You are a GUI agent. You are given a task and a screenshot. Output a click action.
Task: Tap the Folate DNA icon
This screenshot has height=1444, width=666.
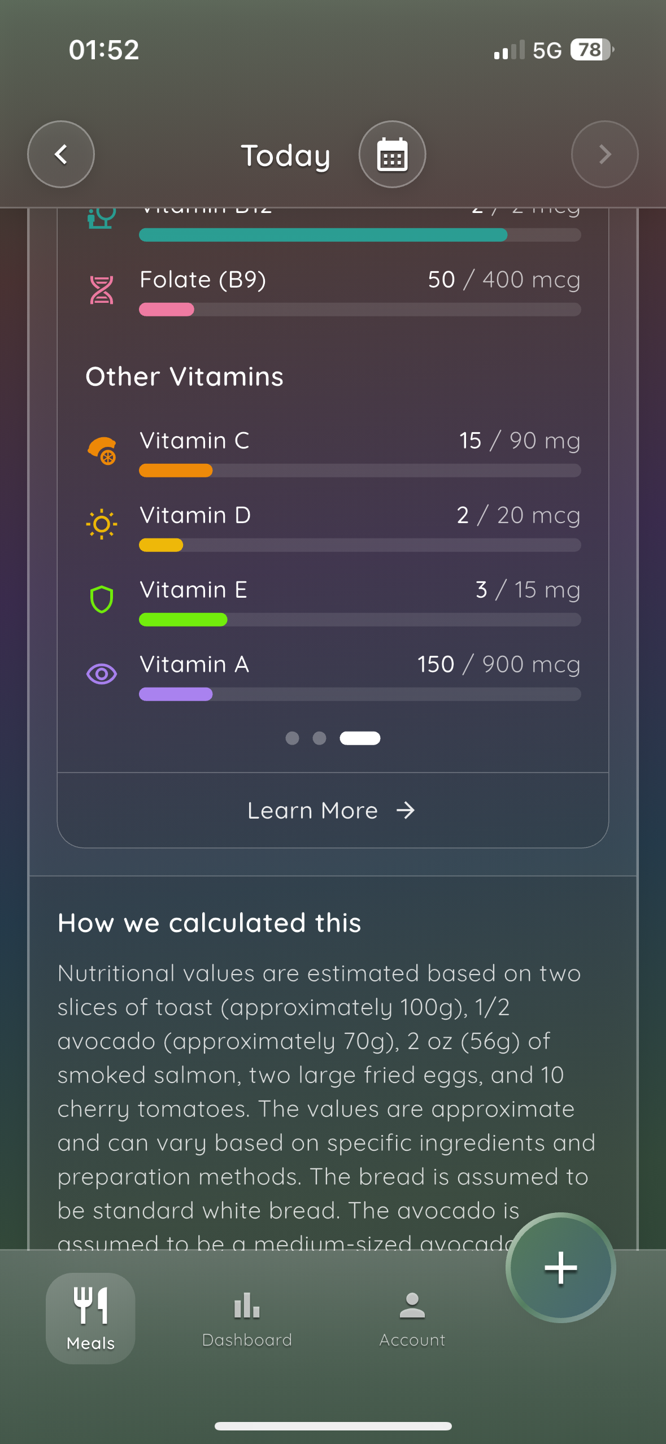click(102, 290)
